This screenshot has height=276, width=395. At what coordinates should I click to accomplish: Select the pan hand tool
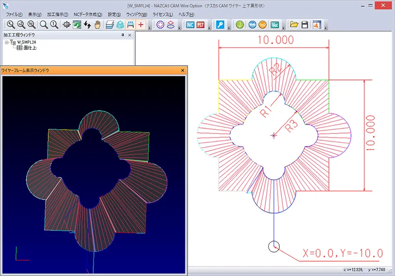point(98,25)
